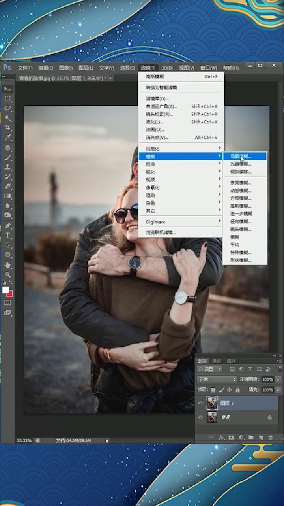Select the Horizontal Type tool
Screen dimensions: 284x506
point(7,235)
